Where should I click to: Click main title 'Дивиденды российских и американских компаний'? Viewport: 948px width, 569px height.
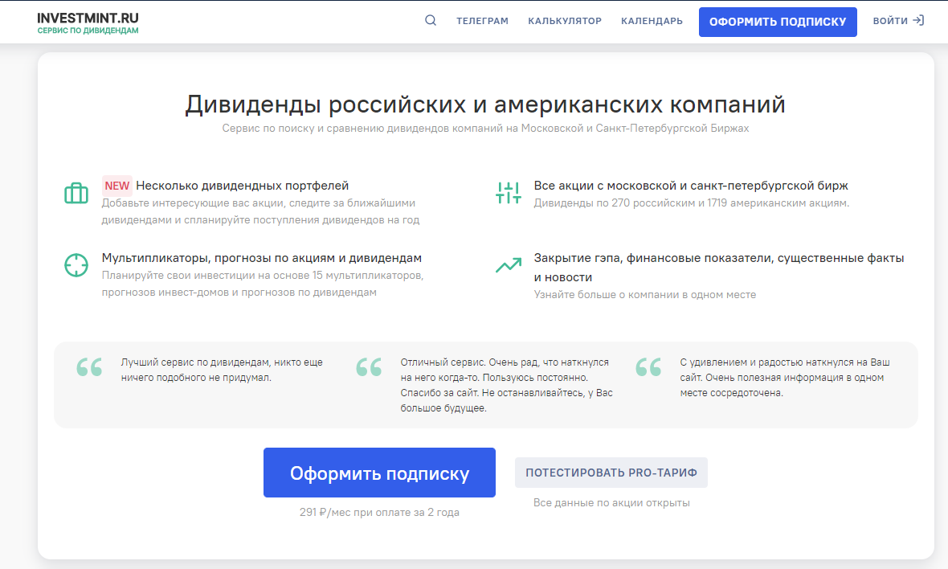(x=485, y=104)
